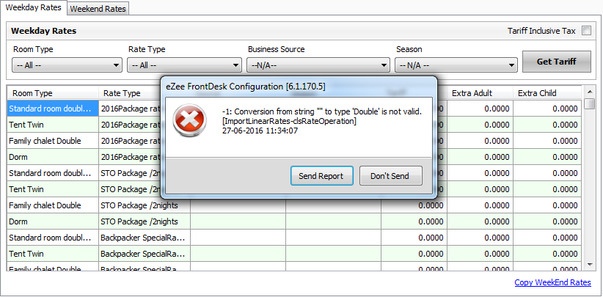Click the Don't Send button
Image resolution: width=603 pixels, height=297 pixels.
point(391,176)
